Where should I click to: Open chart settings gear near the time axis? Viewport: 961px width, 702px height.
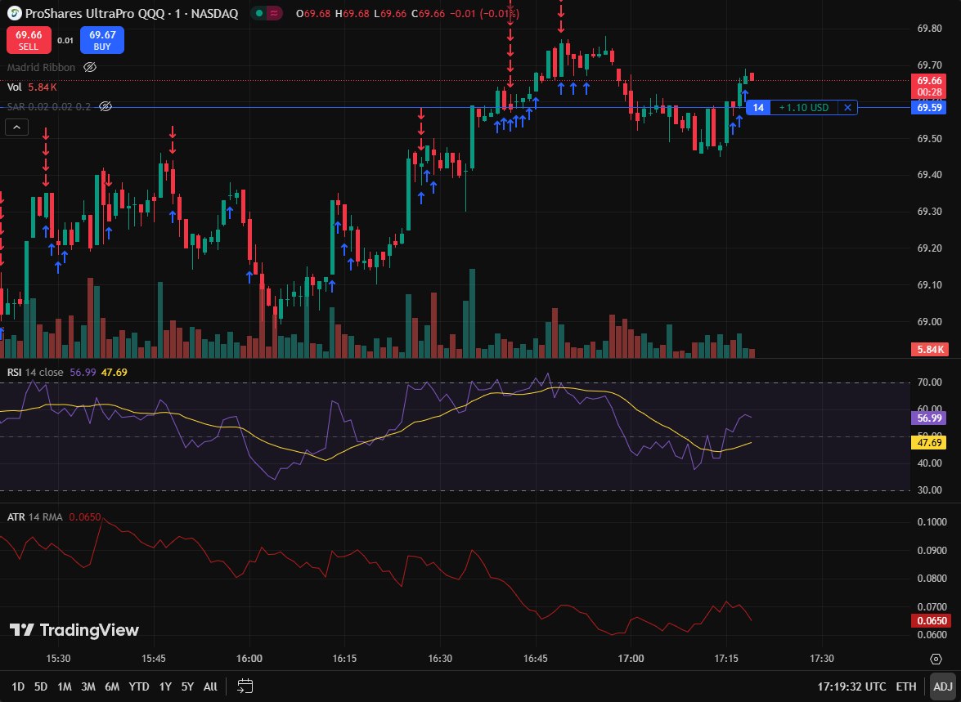tap(935, 659)
